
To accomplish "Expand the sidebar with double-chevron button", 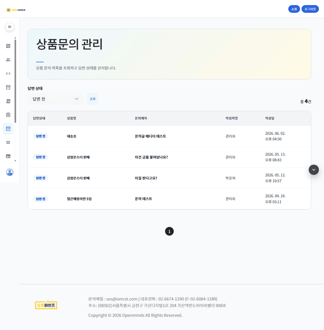I will [10, 27].
